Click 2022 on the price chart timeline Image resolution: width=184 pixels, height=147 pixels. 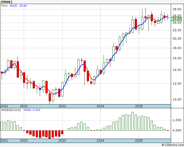24,106
